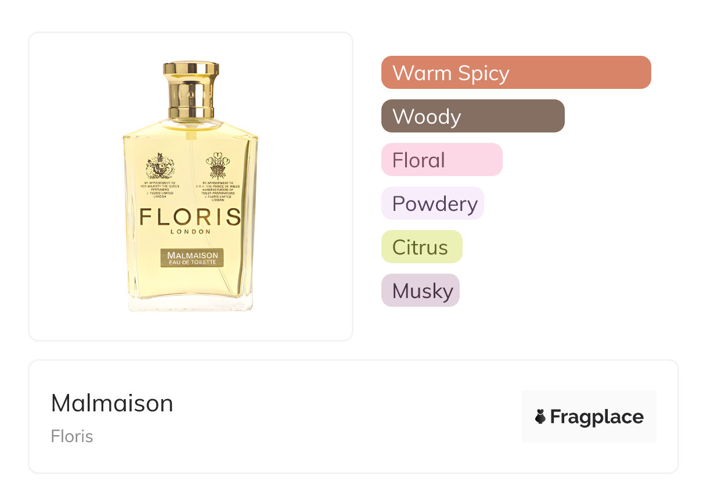Click the left royal crest on the bottle
Viewport: 707px width, 502px height.
pos(160,166)
